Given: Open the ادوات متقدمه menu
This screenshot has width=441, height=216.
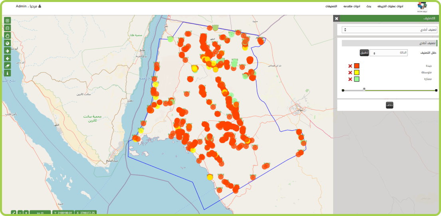Looking at the screenshot, I should (x=352, y=6).
